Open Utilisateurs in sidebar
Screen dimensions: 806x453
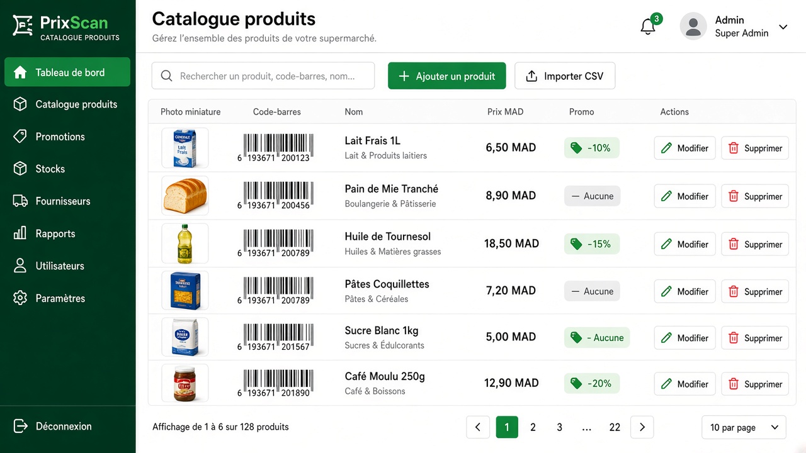(67, 266)
